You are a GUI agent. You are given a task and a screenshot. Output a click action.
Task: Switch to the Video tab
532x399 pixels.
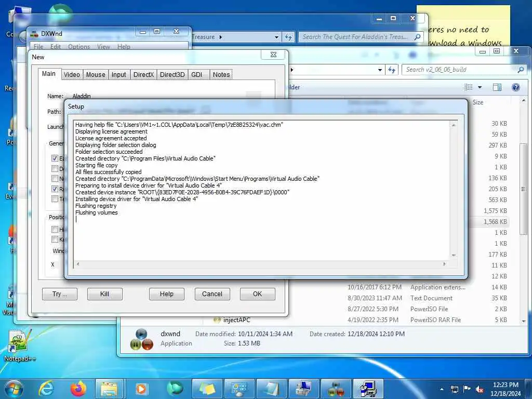pyautogui.click(x=72, y=75)
